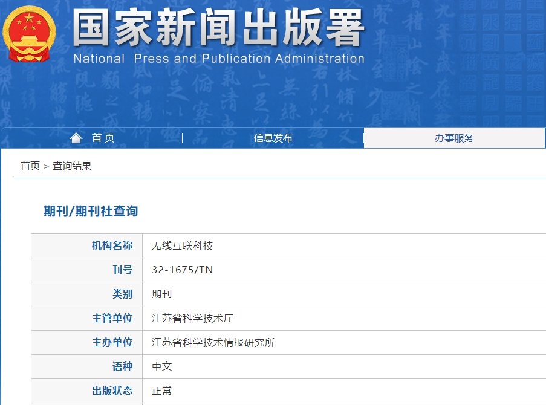Click the 出版状态 row label
The height and width of the screenshot is (405, 546).
point(112,391)
